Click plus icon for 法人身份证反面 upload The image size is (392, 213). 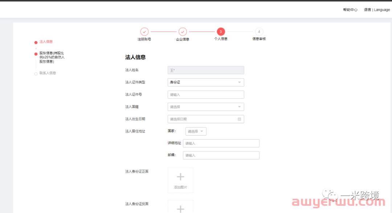(x=180, y=208)
